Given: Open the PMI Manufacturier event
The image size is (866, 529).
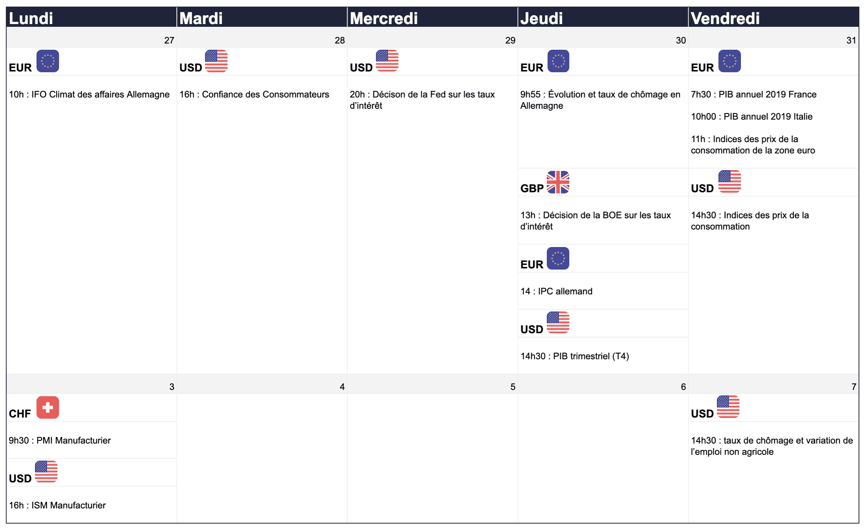Looking at the screenshot, I should [x=60, y=440].
